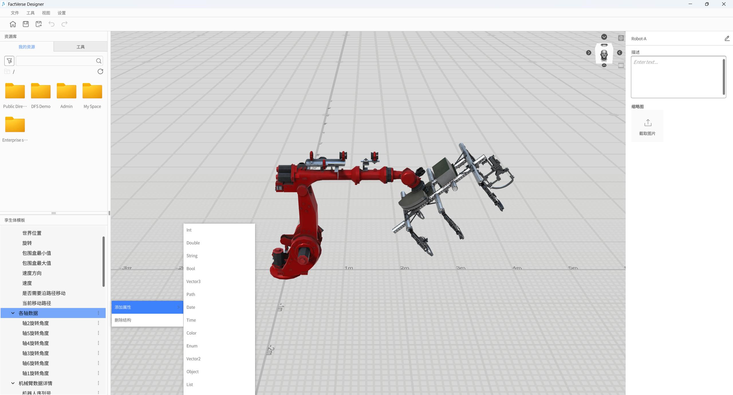Select Enum property type
Viewport: 733px width, 395px height.
[219, 346]
